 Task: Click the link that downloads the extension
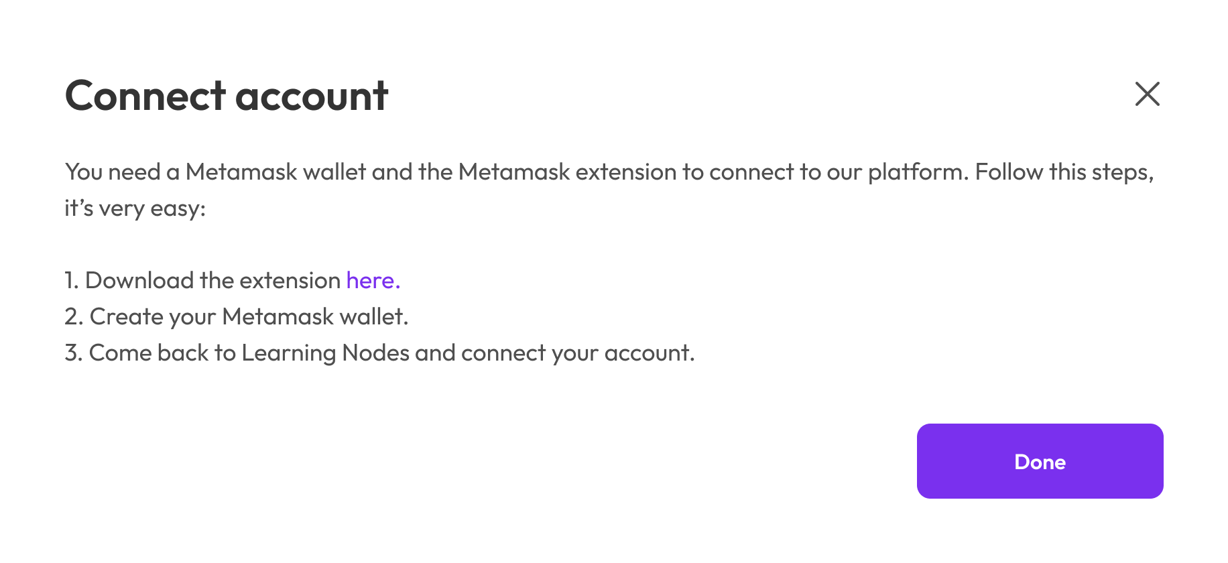click(371, 280)
